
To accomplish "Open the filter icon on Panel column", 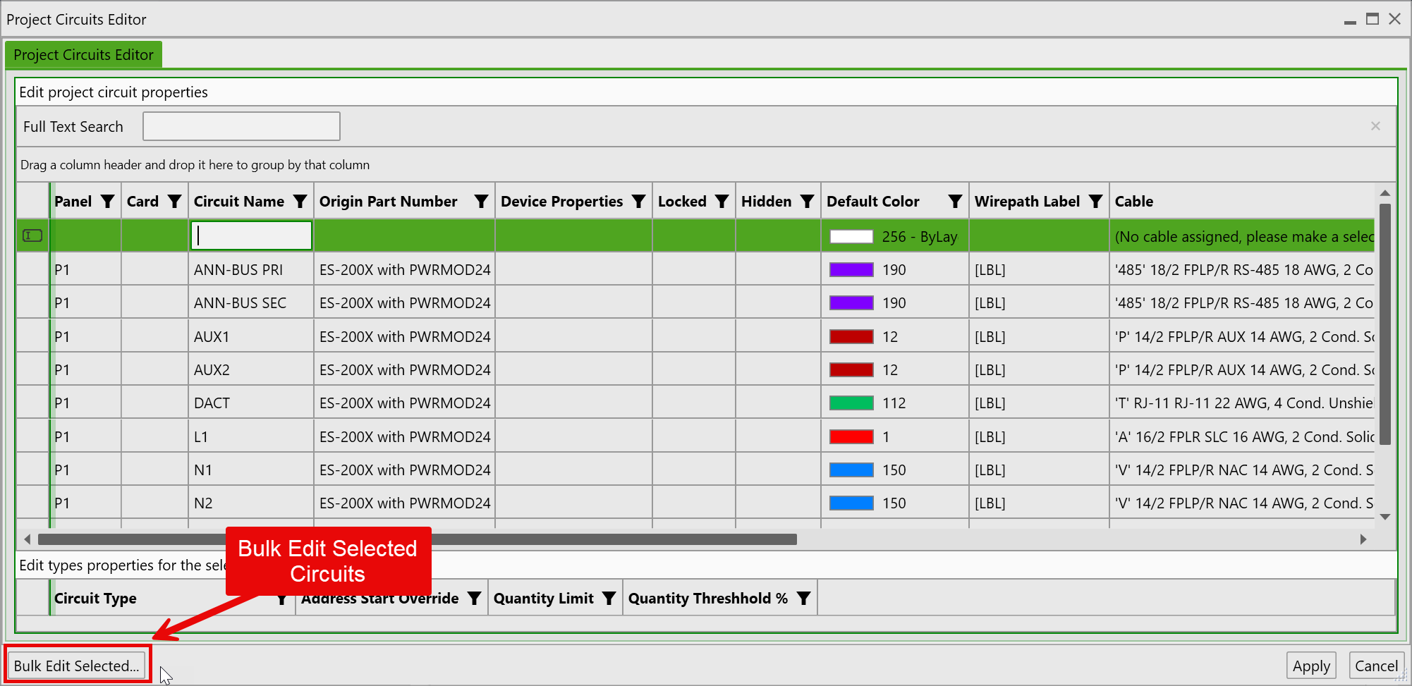I will pos(108,201).
